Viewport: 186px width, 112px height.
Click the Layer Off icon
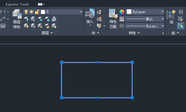(26, 19)
